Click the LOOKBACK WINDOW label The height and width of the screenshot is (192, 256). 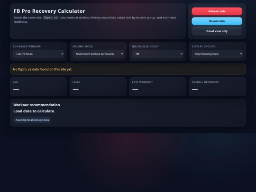(x=27, y=46)
